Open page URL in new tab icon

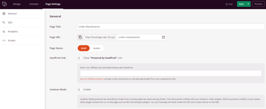(x=163, y=37)
